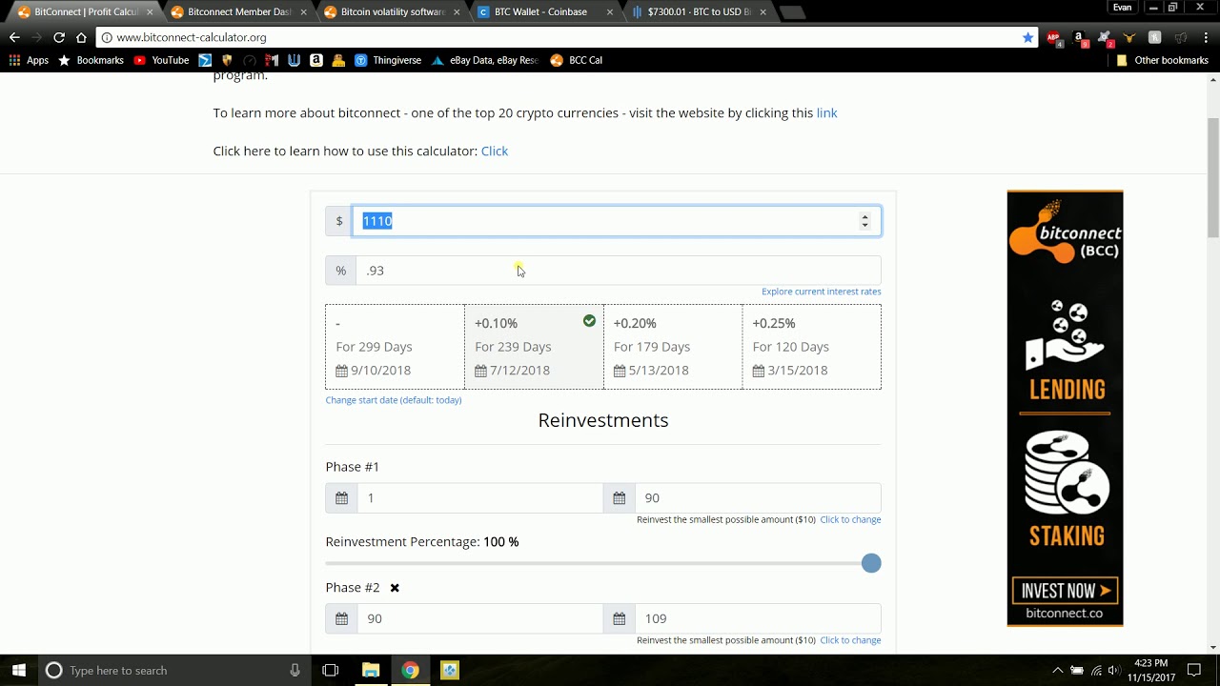Click the Cortana microphone icon
The image size is (1220, 686).
coord(295,670)
